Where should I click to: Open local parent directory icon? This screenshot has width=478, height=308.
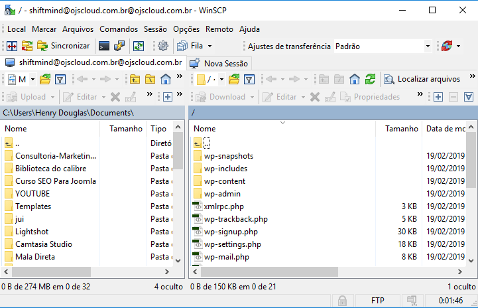tap(135, 79)
